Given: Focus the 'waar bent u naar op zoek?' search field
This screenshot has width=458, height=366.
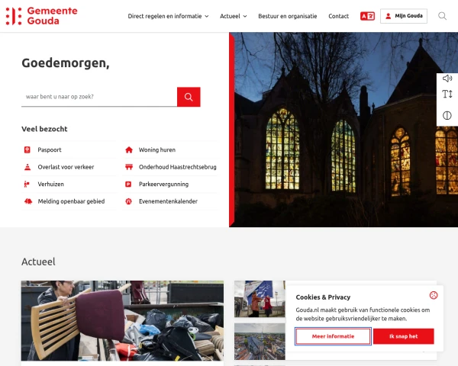Looking at the screenshot, I should (99, 97).
